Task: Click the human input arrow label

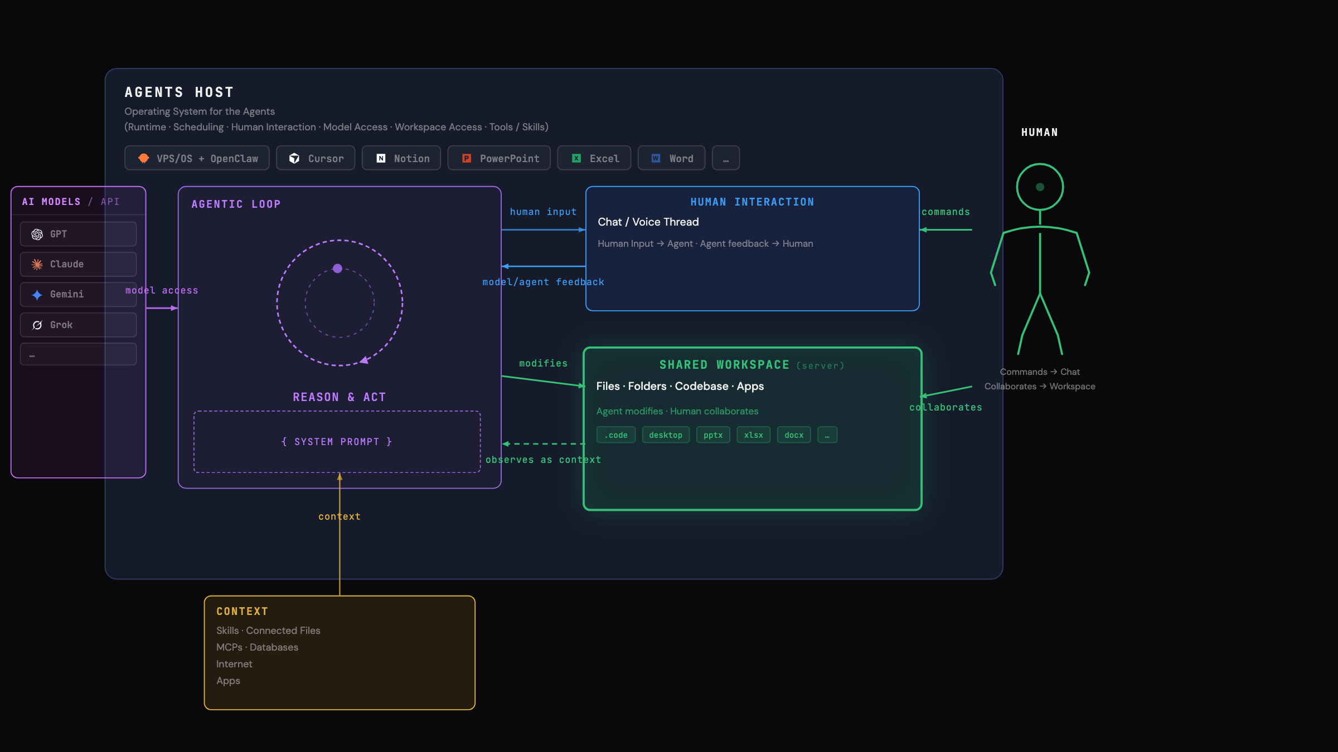Action: (544, 212)
